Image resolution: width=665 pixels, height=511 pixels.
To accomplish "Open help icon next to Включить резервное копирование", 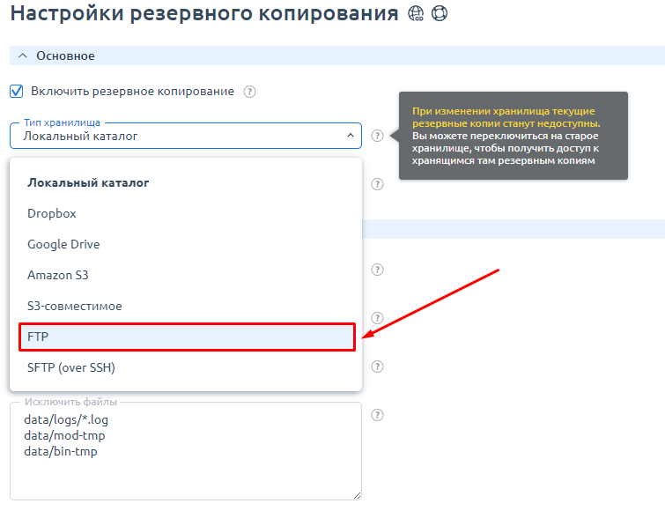I will 249,92.
